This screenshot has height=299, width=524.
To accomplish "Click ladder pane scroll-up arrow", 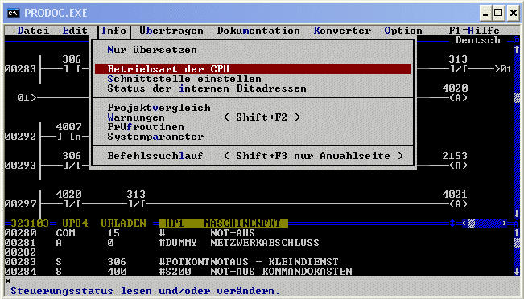I will point(516,50).
